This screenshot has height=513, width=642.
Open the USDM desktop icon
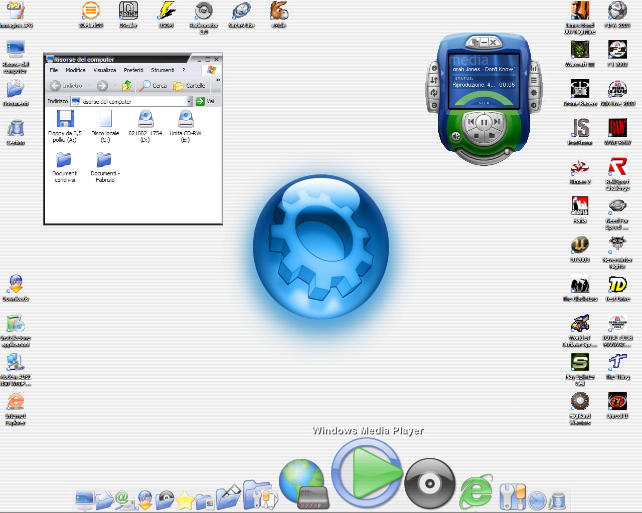coord(166,15)
